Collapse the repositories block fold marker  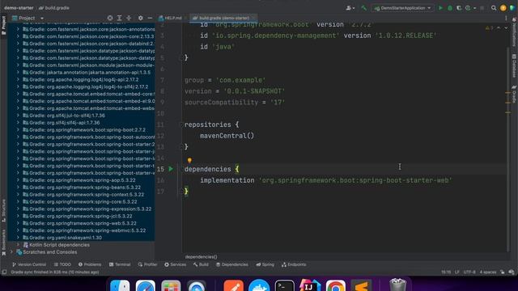point(180,124)
